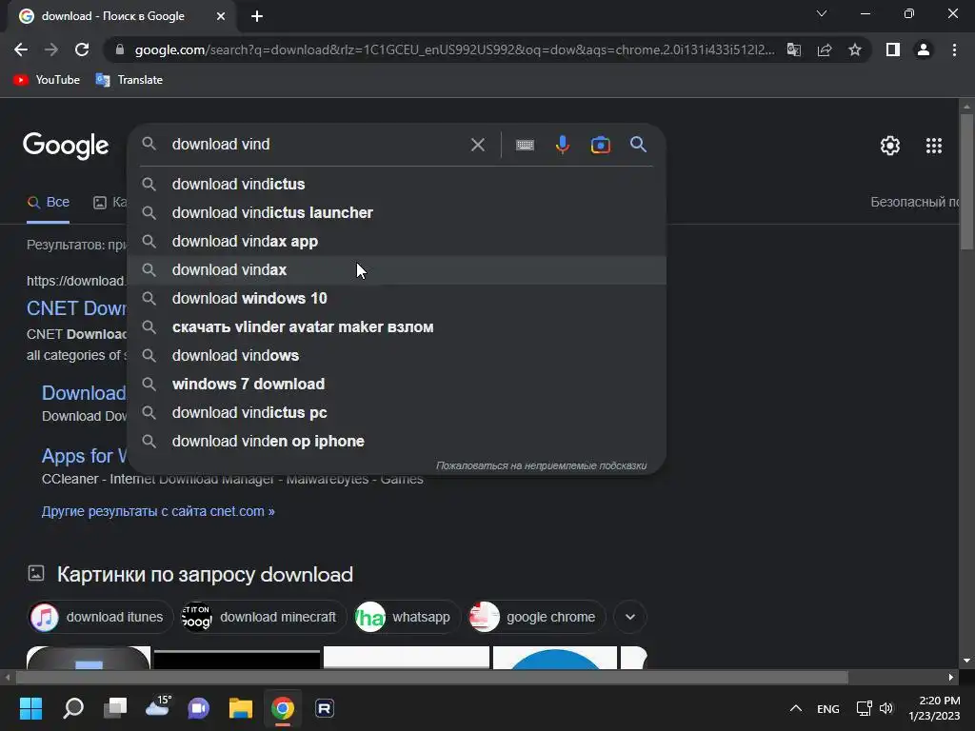Open the Translate bookmark
Image resolution: width=975 pixels, height=731 pixels.
(129, 80)
